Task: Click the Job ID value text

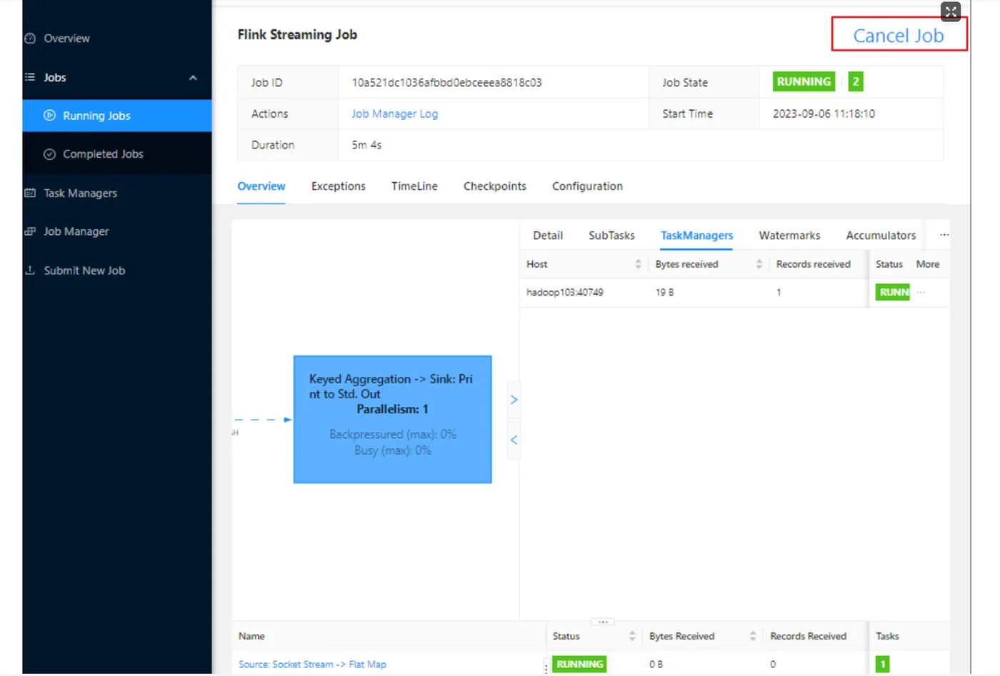Action: tap(446, 83)
